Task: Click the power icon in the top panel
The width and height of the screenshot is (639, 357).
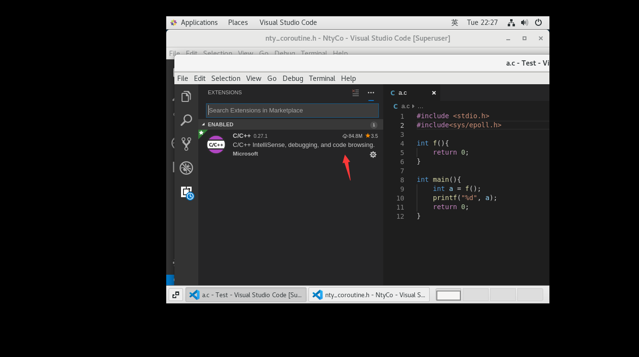Action: click(x=538, y=22)
